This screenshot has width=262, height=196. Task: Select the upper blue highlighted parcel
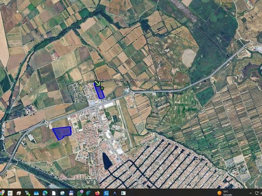point(99,91)
